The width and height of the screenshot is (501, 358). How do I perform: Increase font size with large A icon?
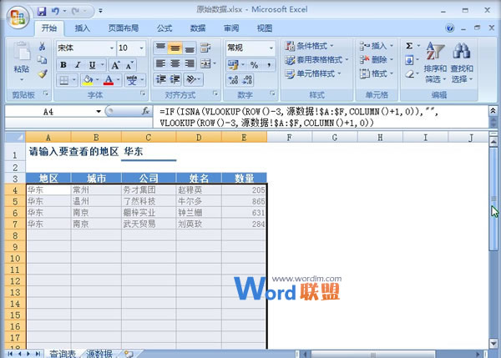(115, 65)
